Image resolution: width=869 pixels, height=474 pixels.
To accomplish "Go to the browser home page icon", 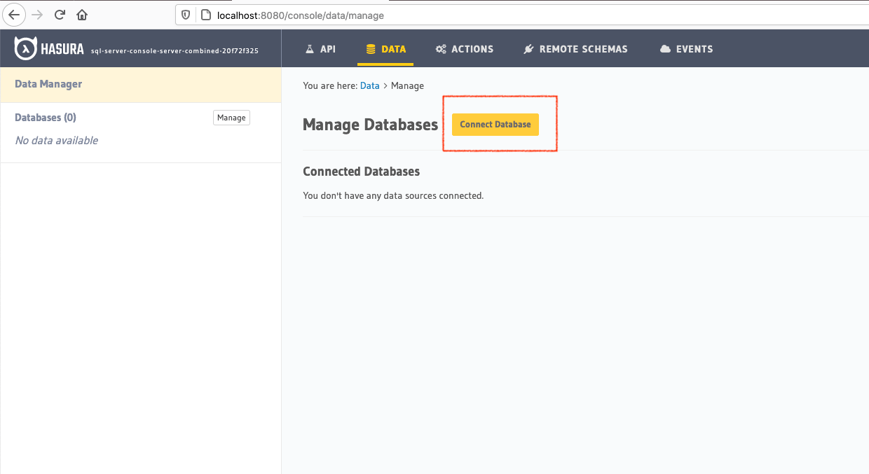I will [x=82, y=15].
